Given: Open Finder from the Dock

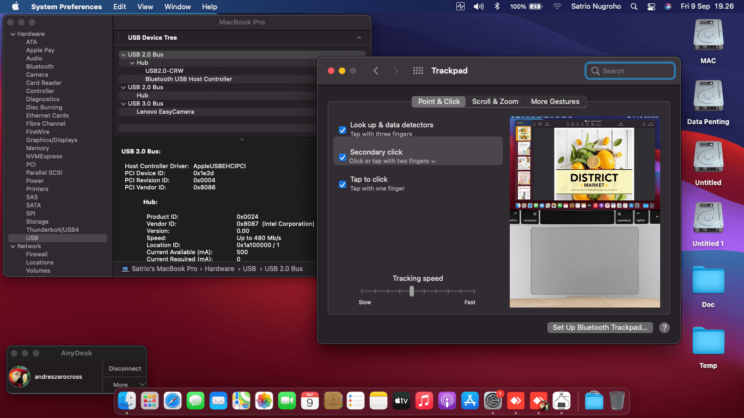Looking at the screenshot, I should coord(127,401).
